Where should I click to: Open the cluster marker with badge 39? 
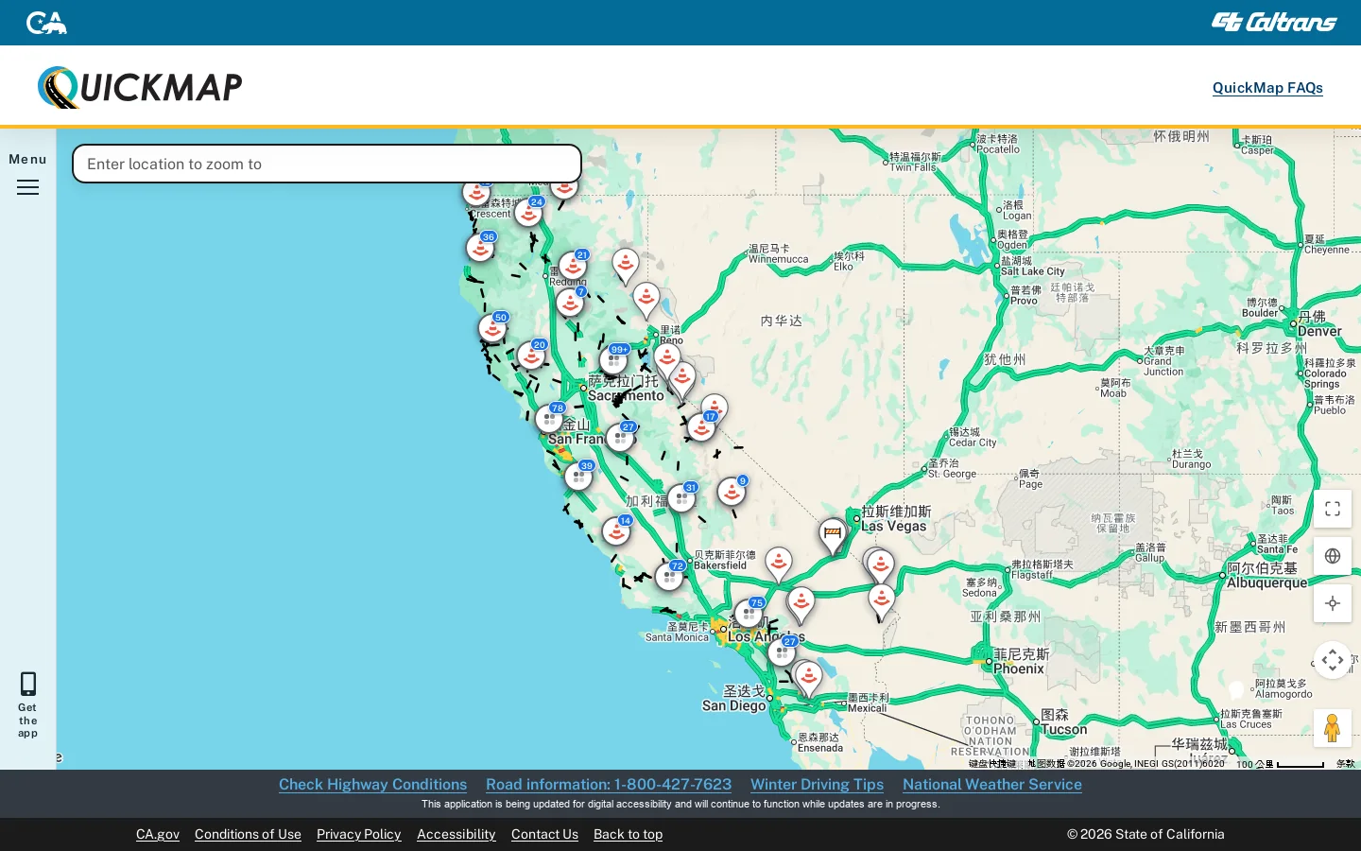579,476
